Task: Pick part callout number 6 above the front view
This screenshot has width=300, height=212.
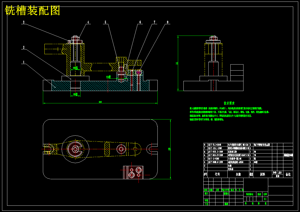Action: tap(140, 22)
